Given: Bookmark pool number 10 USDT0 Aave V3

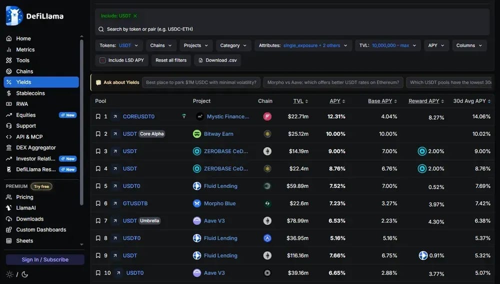Looking at the screenshot, I should 98,273.
